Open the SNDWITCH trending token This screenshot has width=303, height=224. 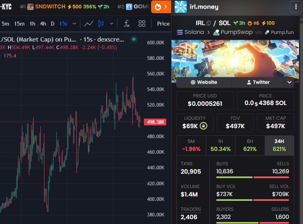[x=65, y=7]
